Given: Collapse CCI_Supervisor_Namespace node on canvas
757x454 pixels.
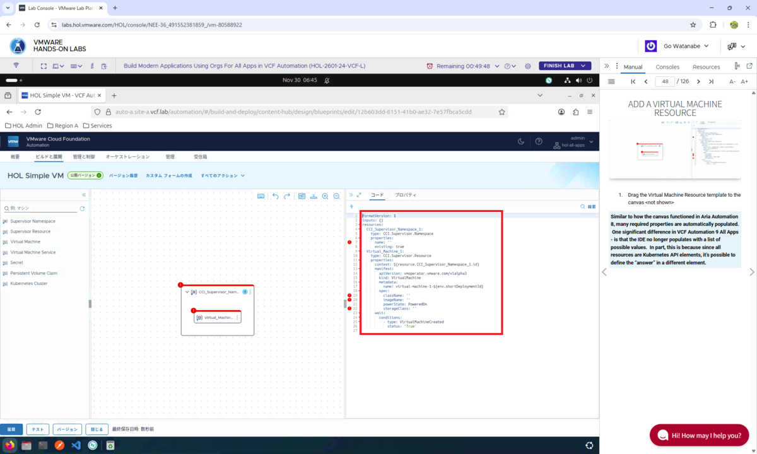Looking at the screenshot, I should [187, 292].
